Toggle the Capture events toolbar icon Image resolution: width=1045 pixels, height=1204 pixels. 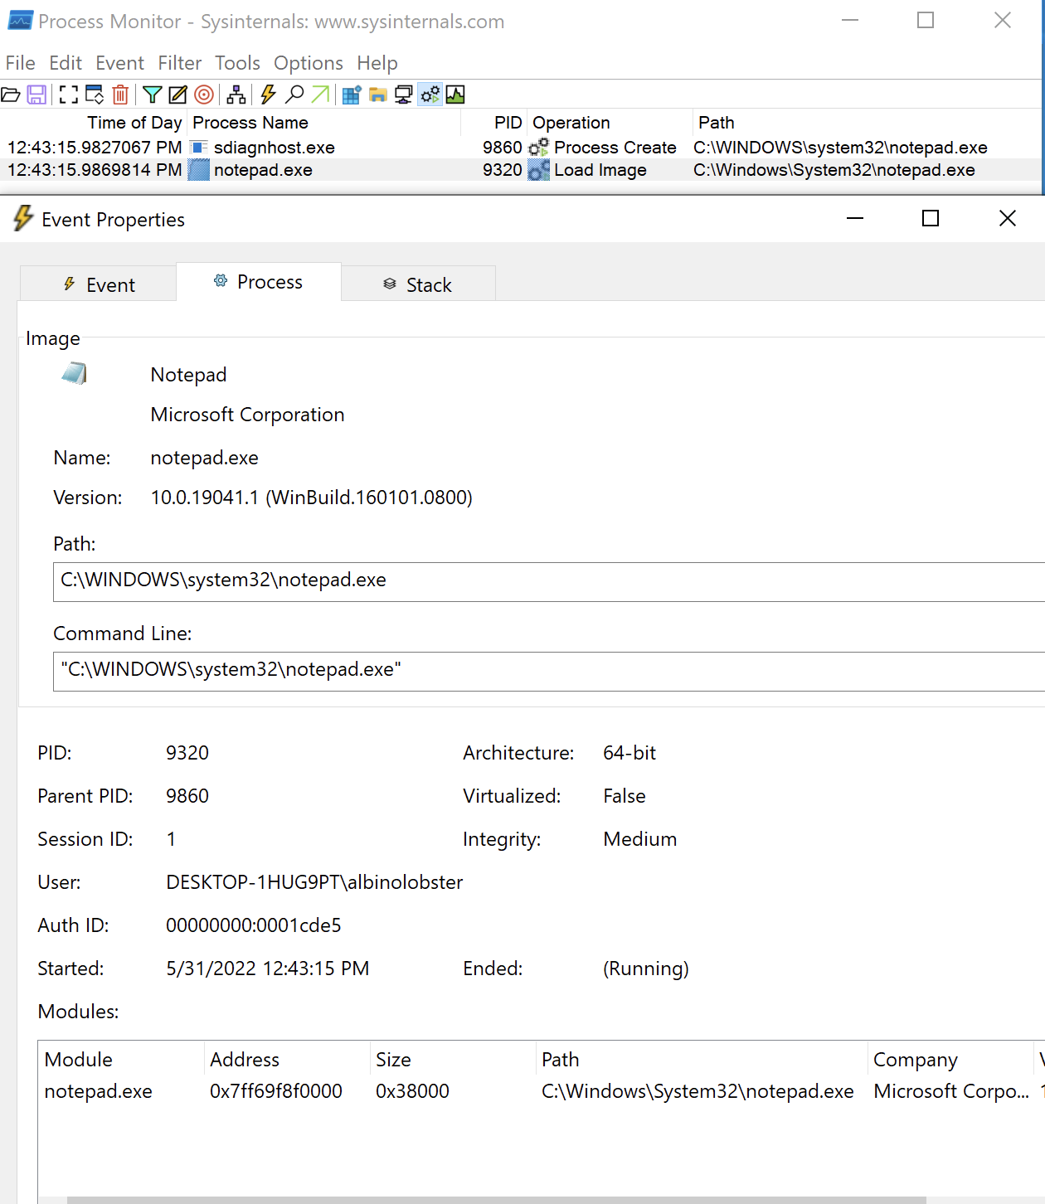69,95
